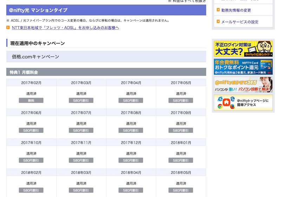Click the 580円割引 badge under 2018年03月
281x197 pixels.
(x=81, y=190)
